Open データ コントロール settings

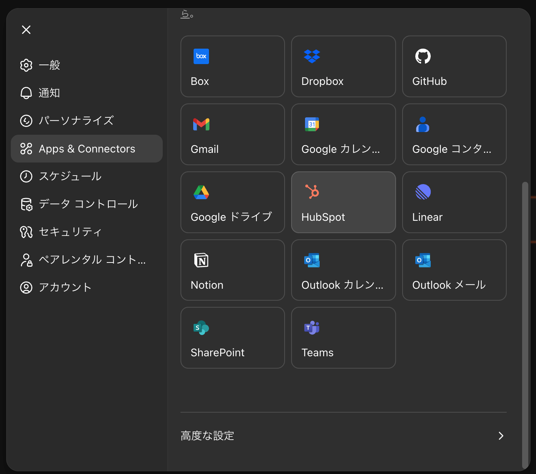pos(88,204)
